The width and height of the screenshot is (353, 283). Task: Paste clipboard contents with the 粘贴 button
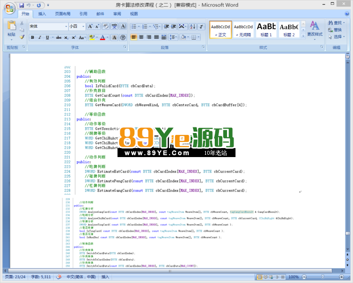click(11, 31)
